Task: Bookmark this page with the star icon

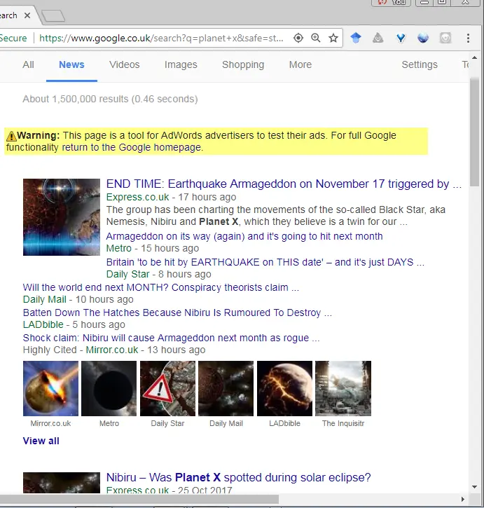Action: click(333, 39)
